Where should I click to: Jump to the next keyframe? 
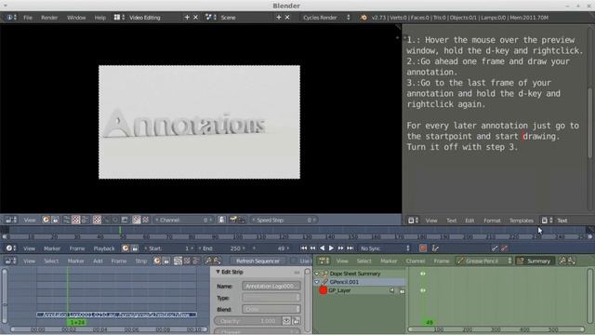341,248
